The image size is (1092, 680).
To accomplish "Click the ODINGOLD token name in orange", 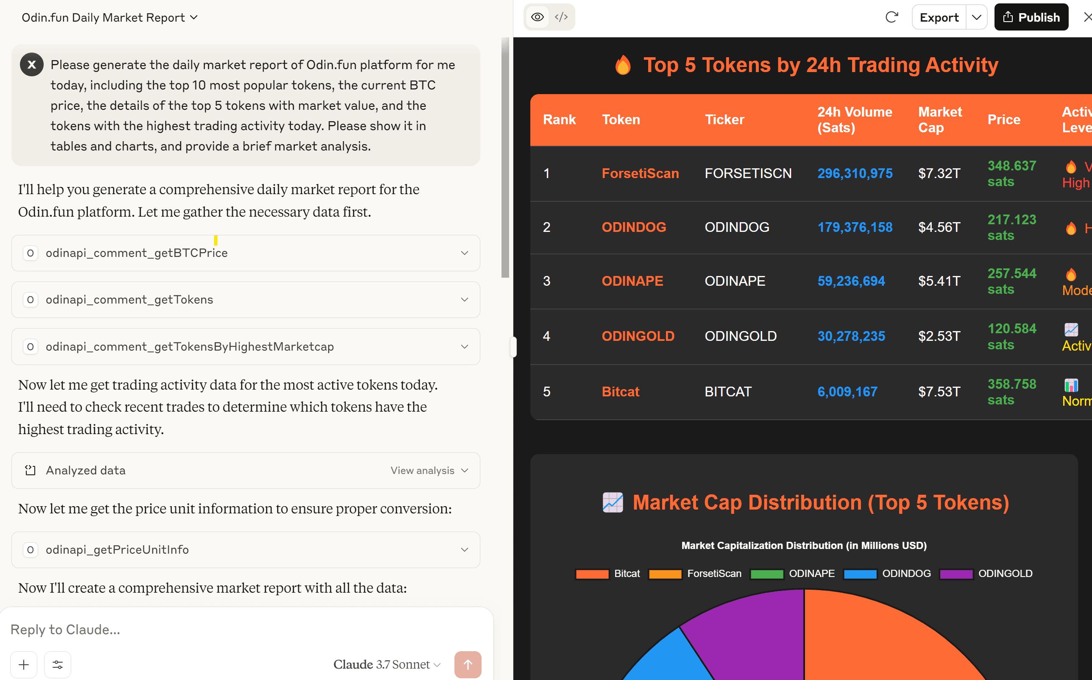I will pos(638,336).
